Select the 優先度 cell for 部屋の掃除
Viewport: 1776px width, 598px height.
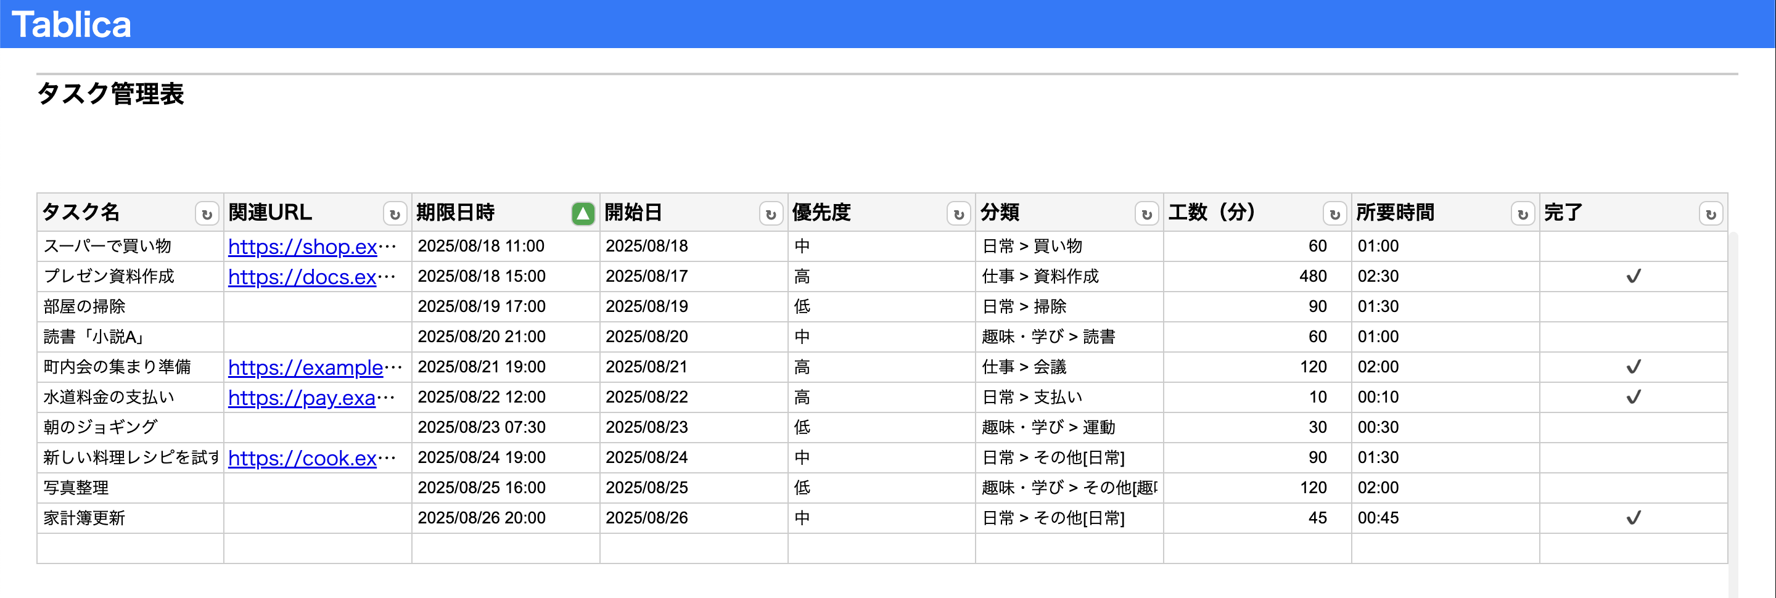(881, 306)
